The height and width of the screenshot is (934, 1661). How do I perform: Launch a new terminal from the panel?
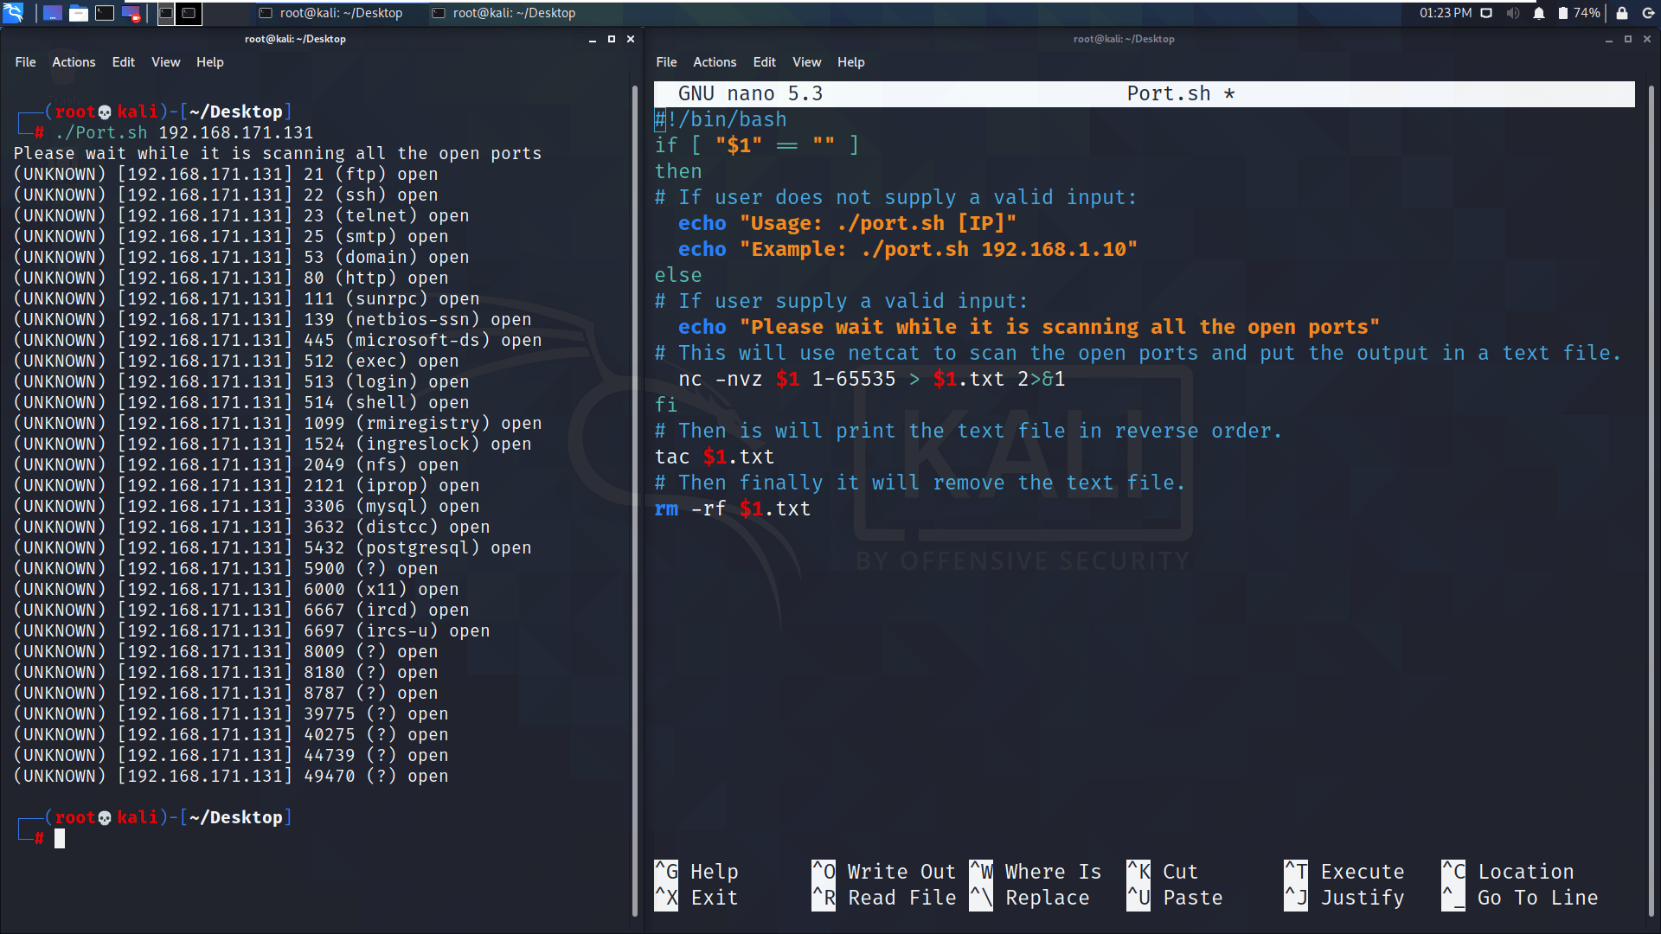coord(104,13)
